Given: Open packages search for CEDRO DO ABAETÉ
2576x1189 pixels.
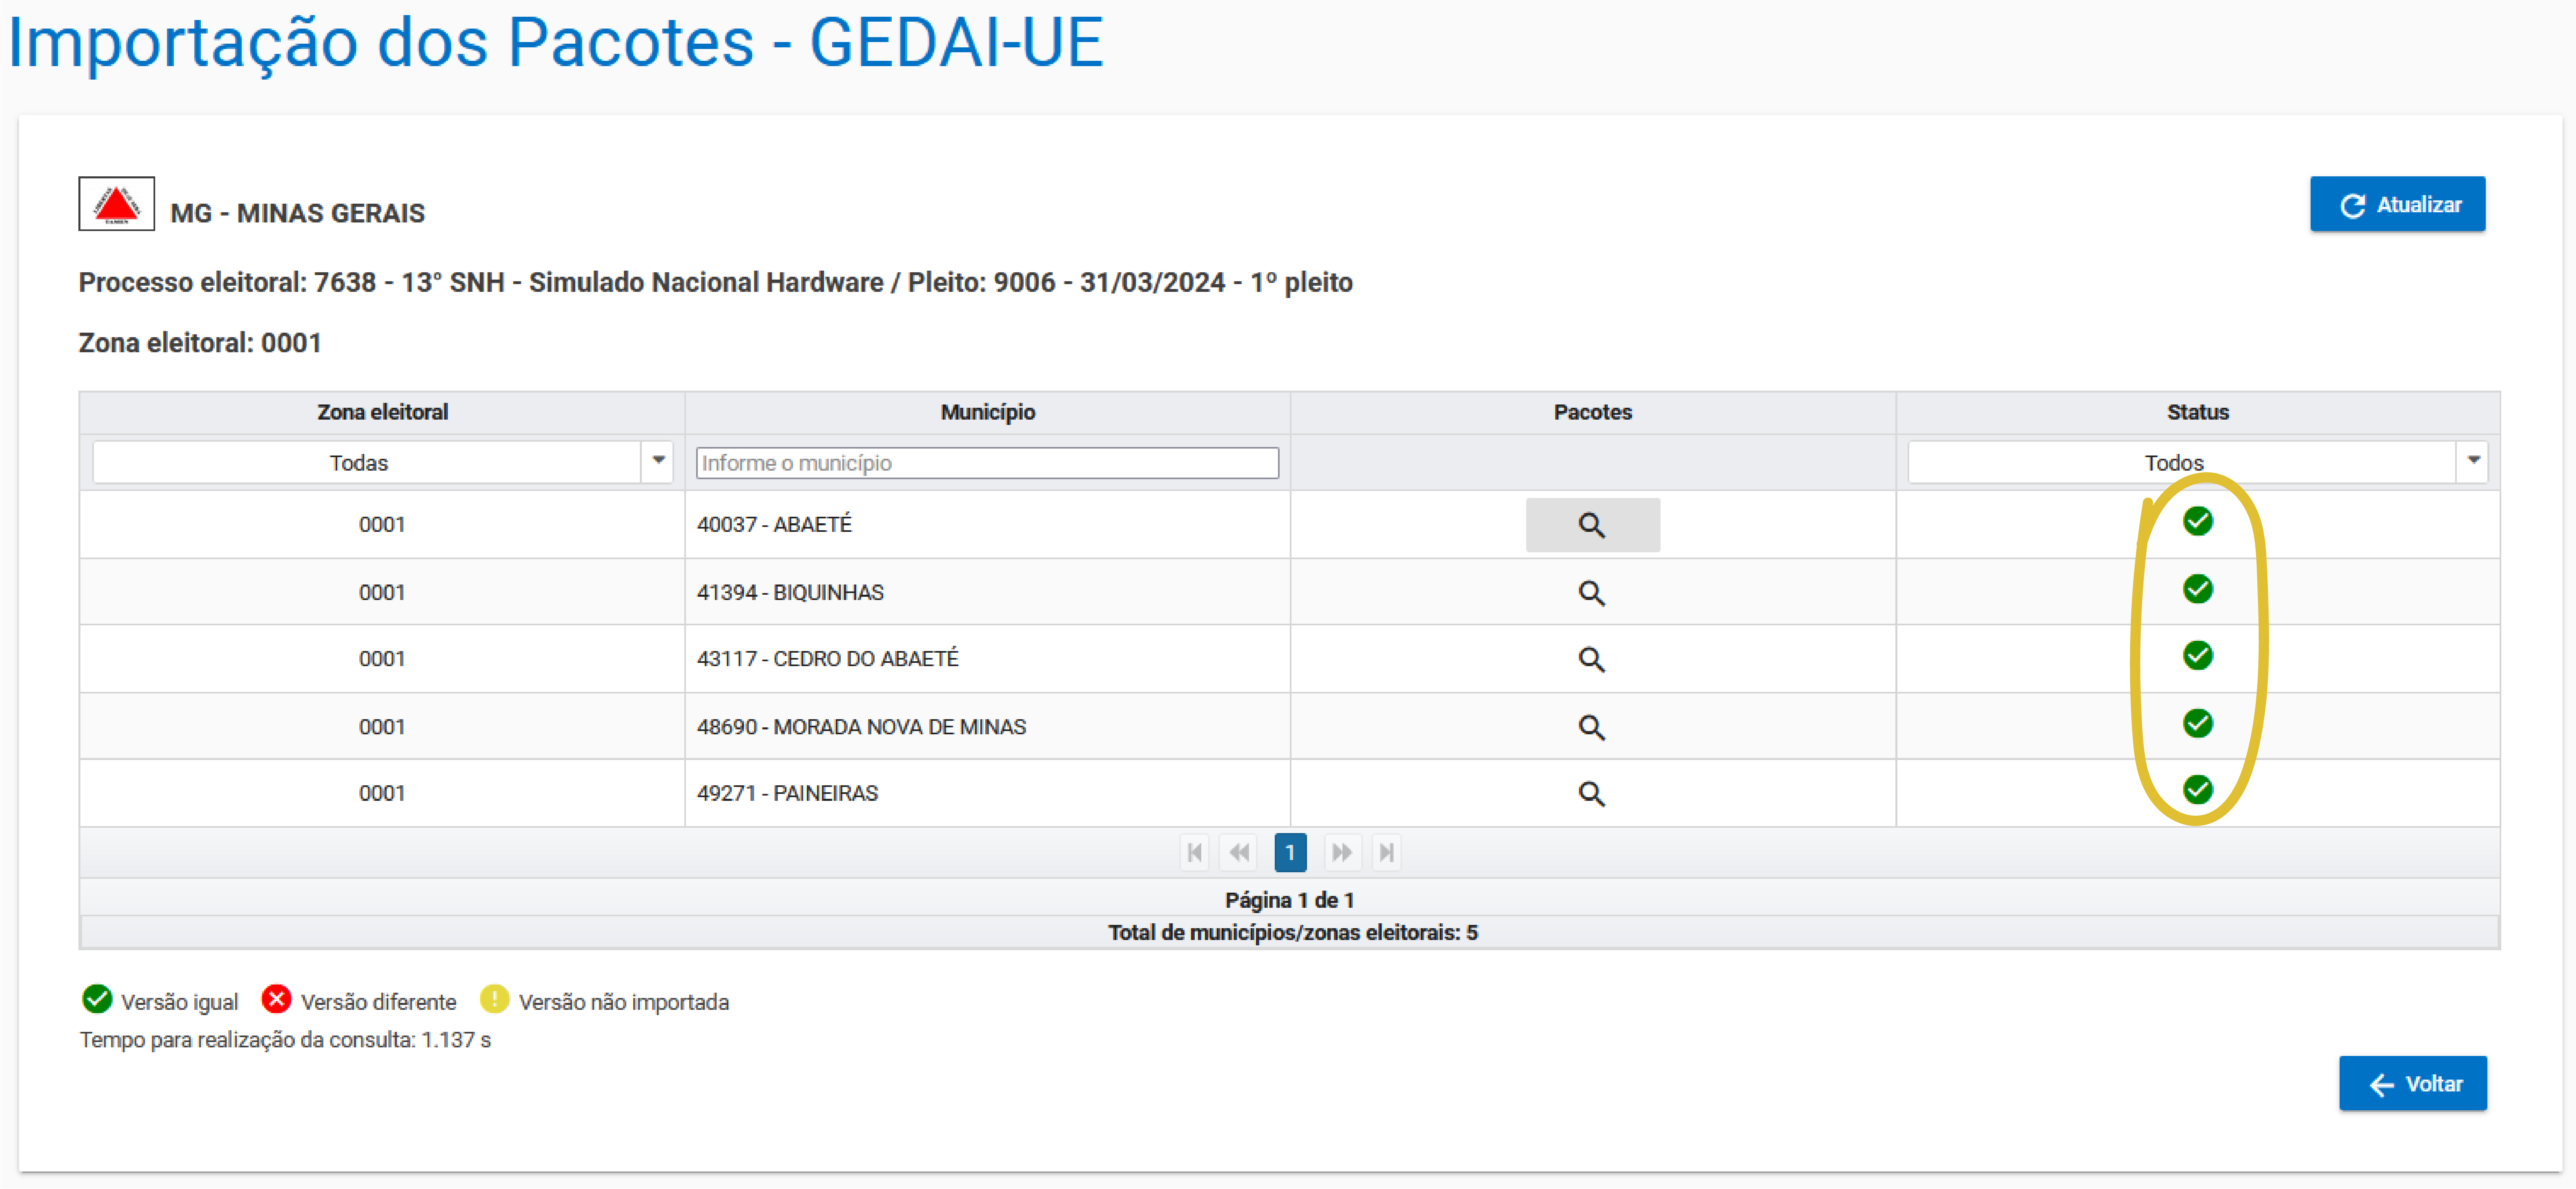Looking at the screenshot, I should tap(1592, 659).
